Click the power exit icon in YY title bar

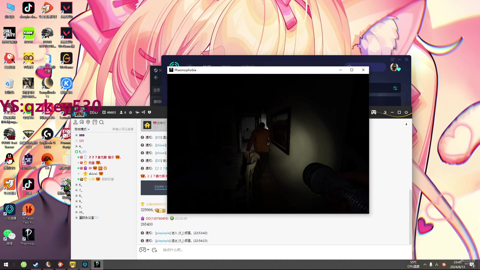406,112
